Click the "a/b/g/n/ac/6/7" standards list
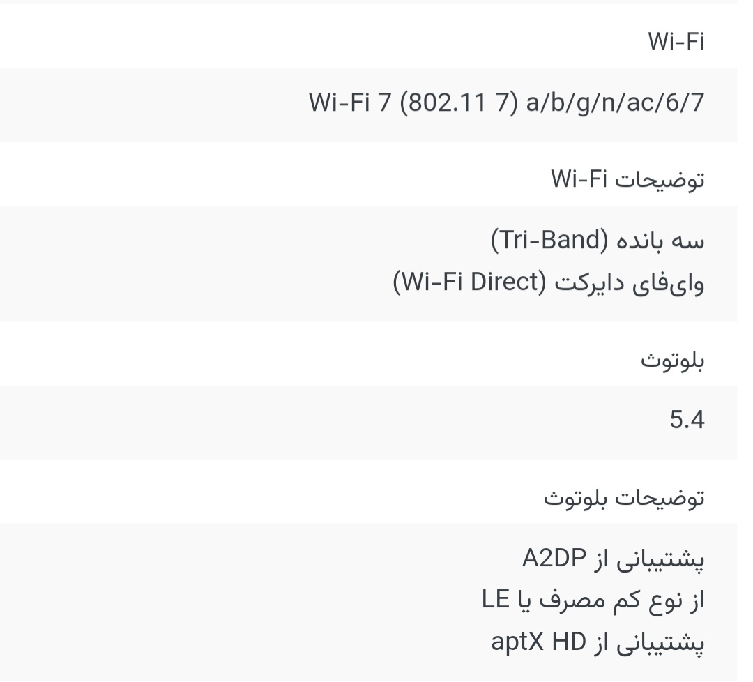753x682 pixels. (x=616, y=104)
